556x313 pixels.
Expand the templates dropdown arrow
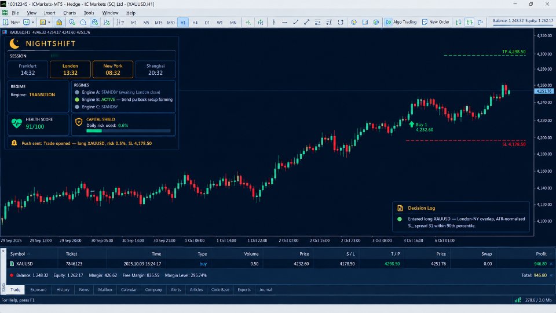pos(49,22)
